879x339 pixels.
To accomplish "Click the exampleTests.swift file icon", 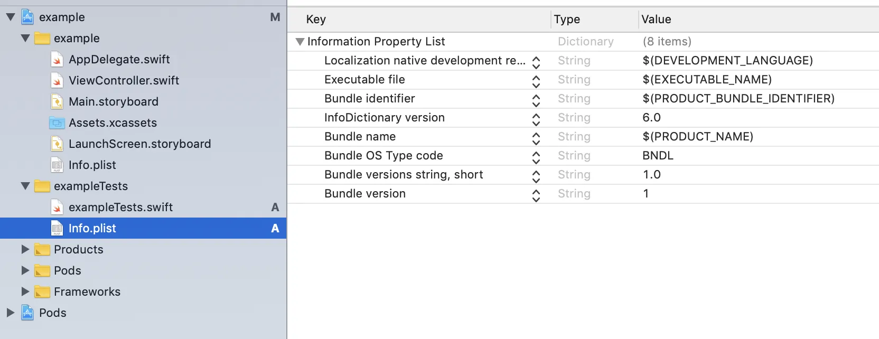I will (57, 208).
